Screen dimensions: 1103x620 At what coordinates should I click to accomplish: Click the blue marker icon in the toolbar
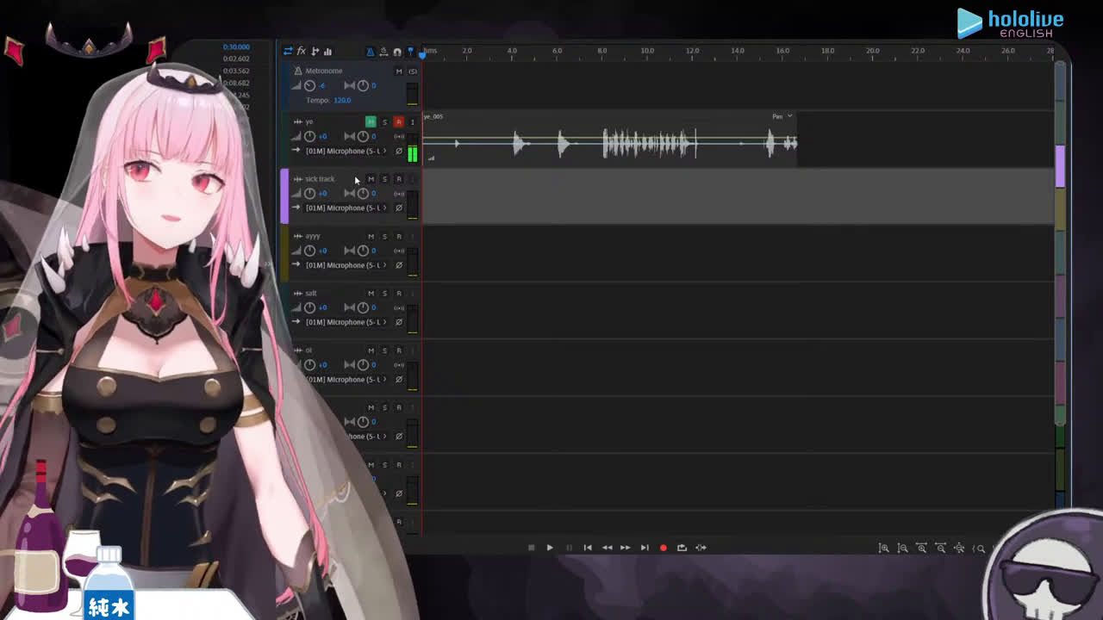tap(410, 52)
